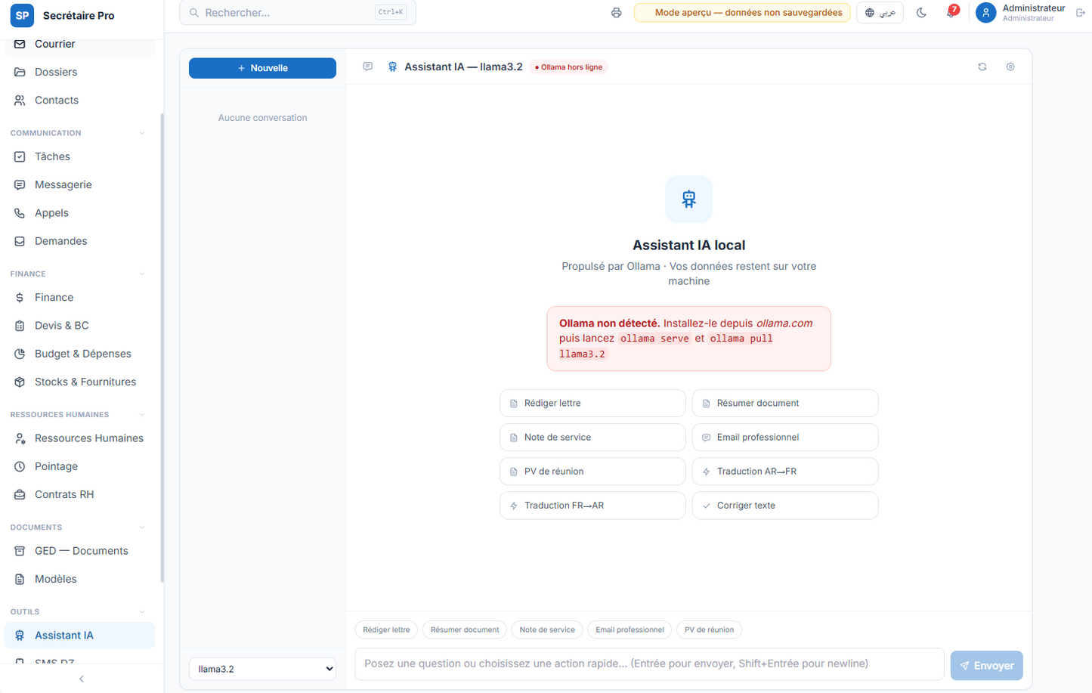Choose the Traduction AR→FR action card
1092x693 pixels.
[785, 472]
